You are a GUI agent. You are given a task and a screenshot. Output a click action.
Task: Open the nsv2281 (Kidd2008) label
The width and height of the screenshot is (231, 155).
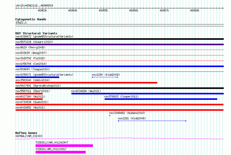click(132, 118)
